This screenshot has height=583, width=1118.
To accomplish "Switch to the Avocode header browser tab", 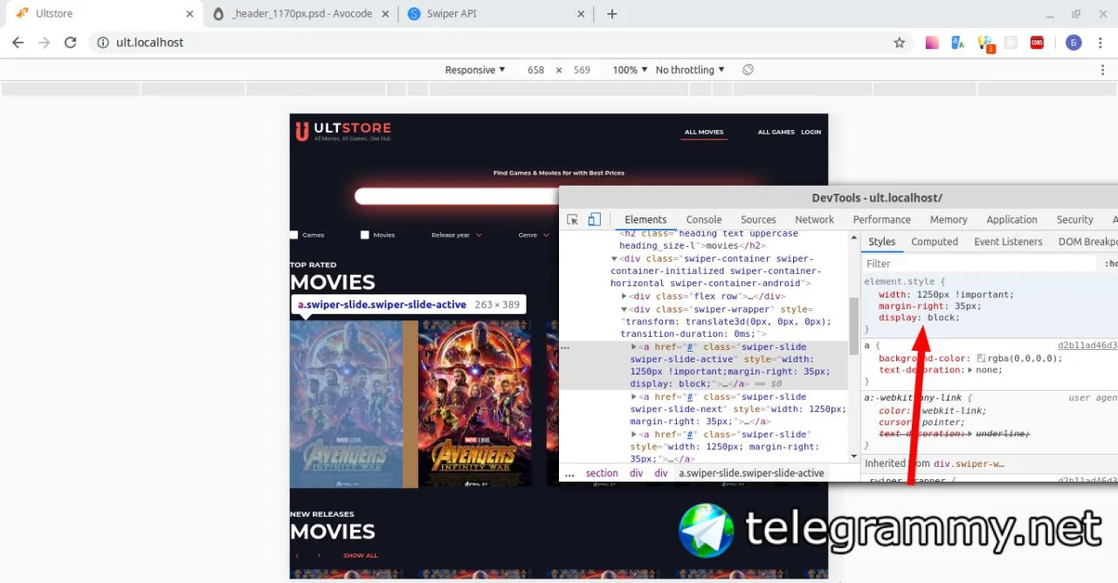I will pos(302,14).
